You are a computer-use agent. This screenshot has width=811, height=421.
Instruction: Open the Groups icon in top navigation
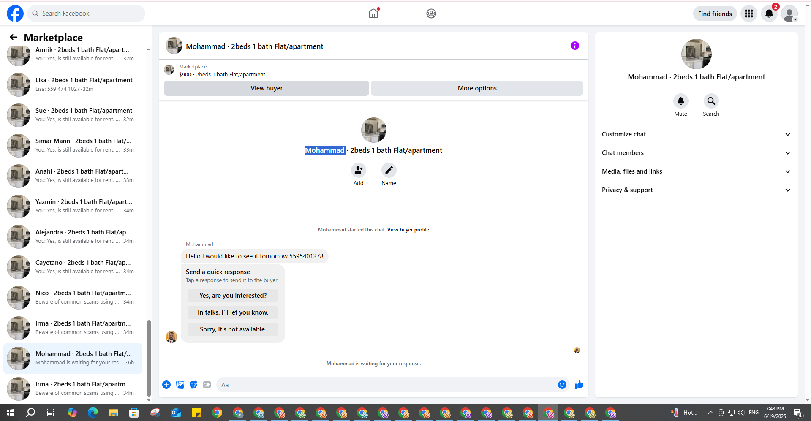(x=431, y=14)
